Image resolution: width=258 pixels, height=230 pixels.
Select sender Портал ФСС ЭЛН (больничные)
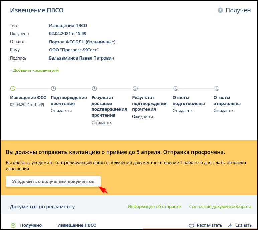[82, 42]
